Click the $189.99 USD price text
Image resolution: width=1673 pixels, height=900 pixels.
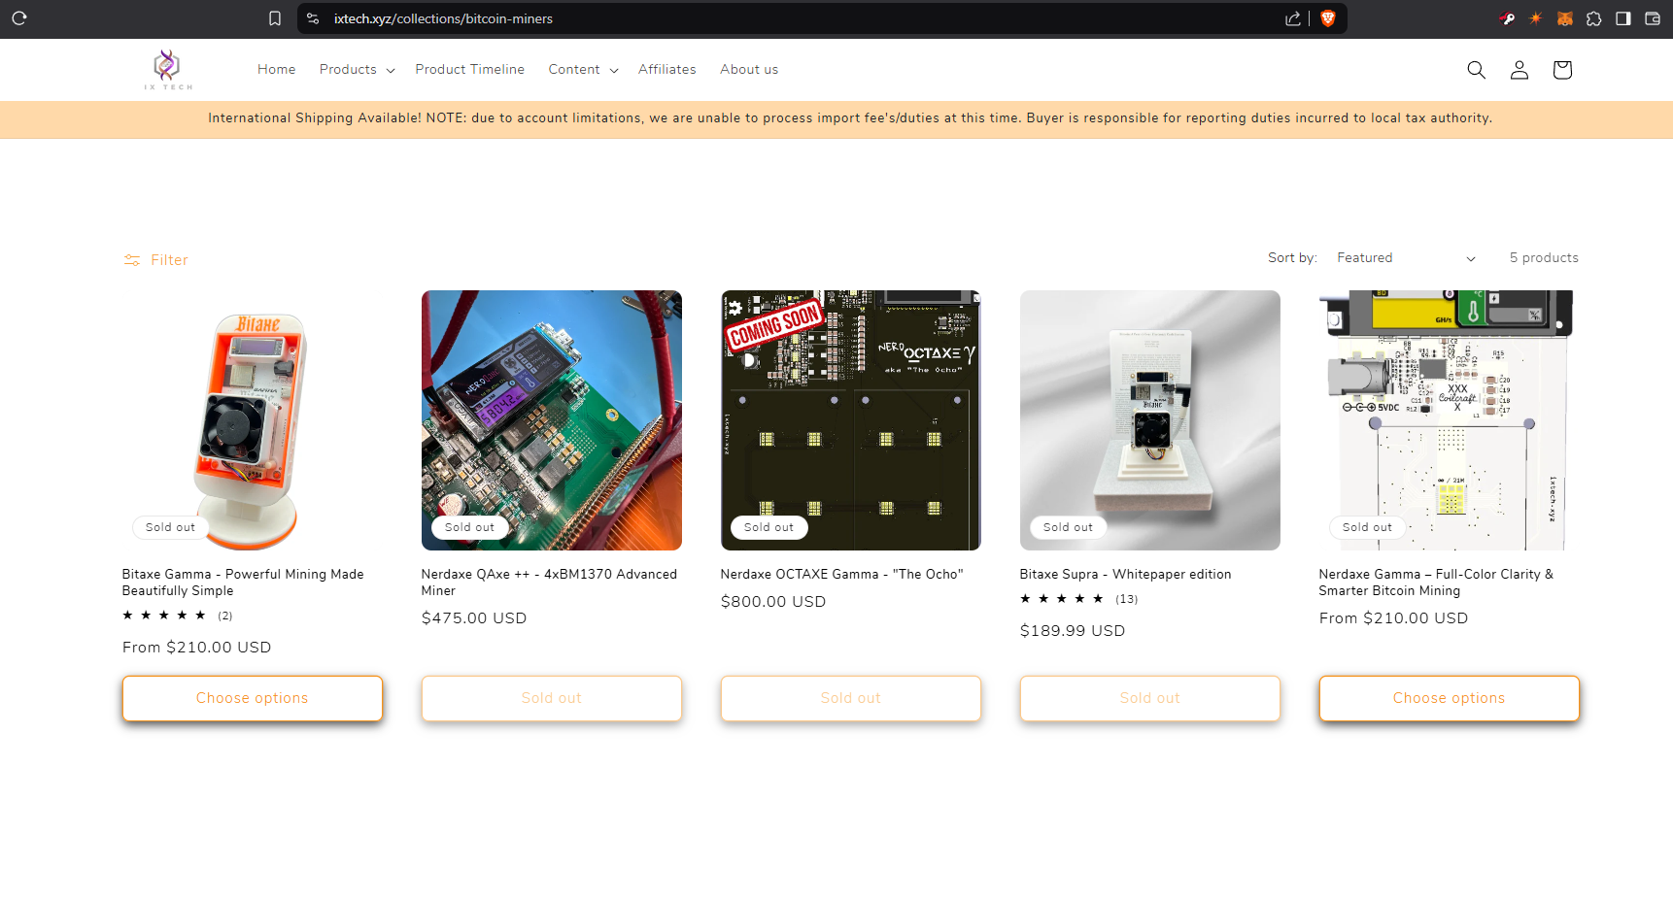[1073, 631]
